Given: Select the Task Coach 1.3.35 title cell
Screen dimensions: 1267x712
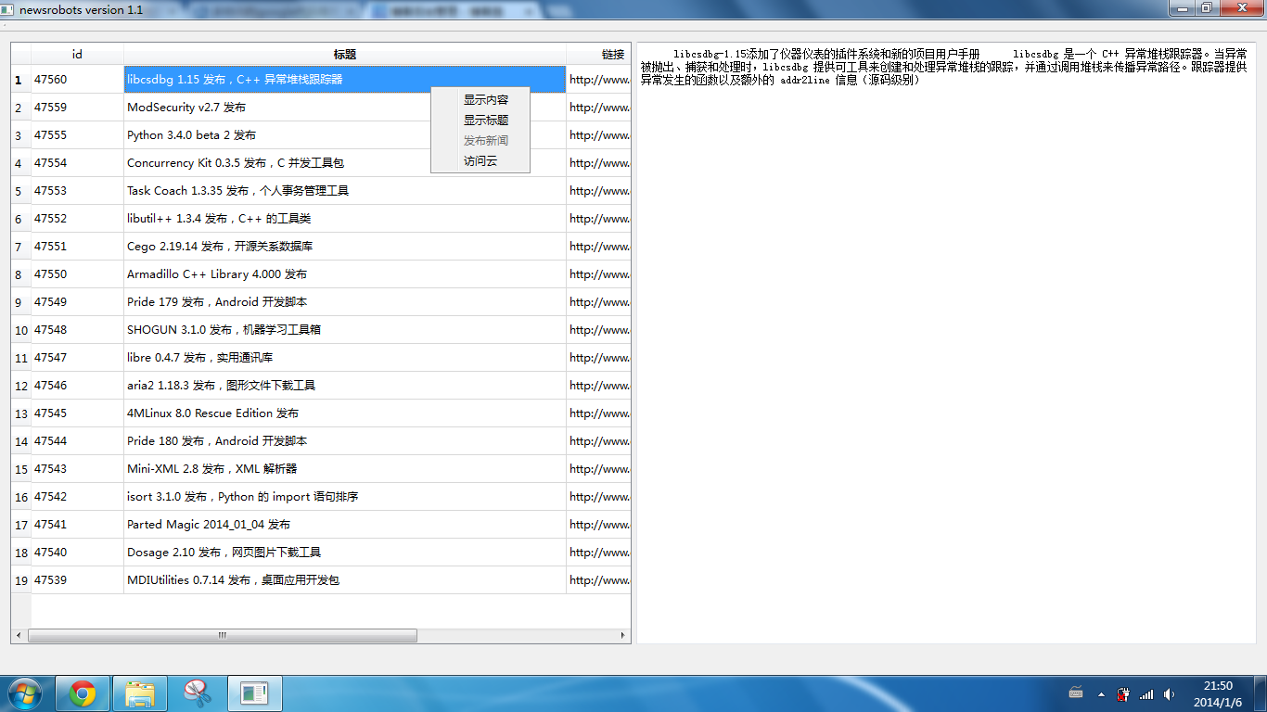Looking at the screenshot, I should [x=345, y=191].
